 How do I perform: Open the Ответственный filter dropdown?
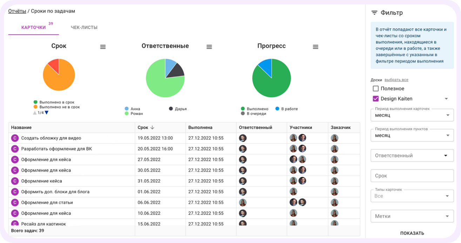click(412, 155)
